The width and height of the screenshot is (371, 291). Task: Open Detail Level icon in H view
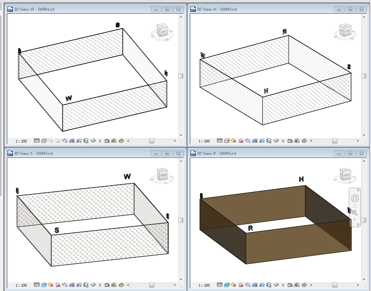pyautogui.click(x=220, y=141)
